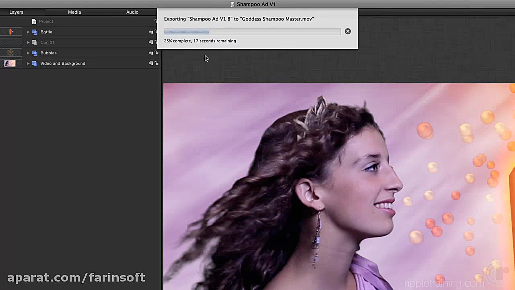Expand the Video and Background group
Screen dimensions: 515x290
coord(28,63)
